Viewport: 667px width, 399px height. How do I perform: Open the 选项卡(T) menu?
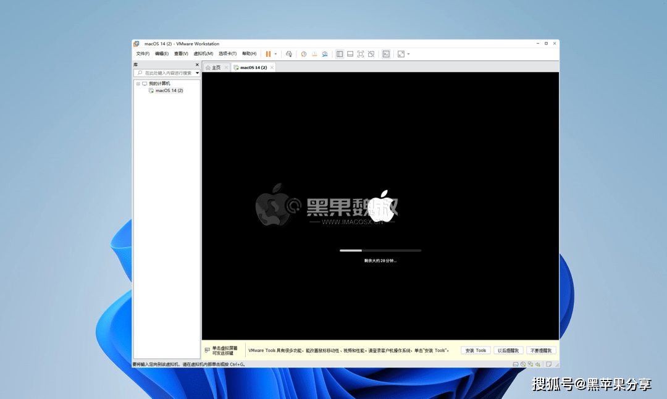coord(227,54)
